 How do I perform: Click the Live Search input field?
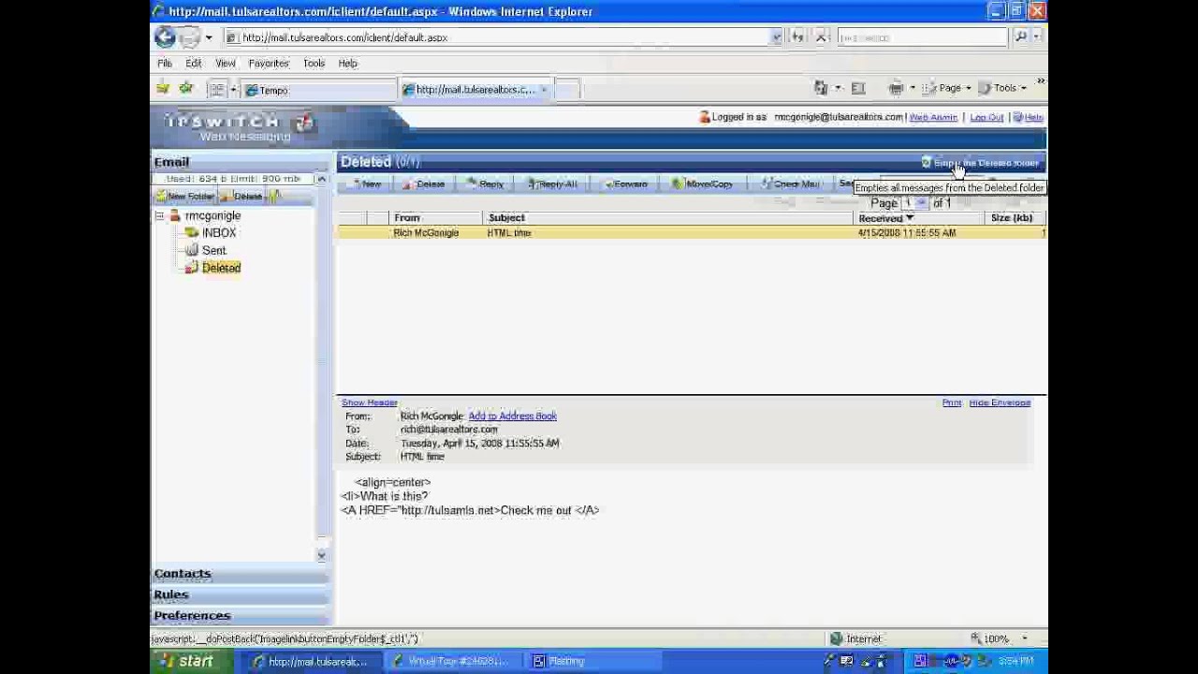click(922, 37)
